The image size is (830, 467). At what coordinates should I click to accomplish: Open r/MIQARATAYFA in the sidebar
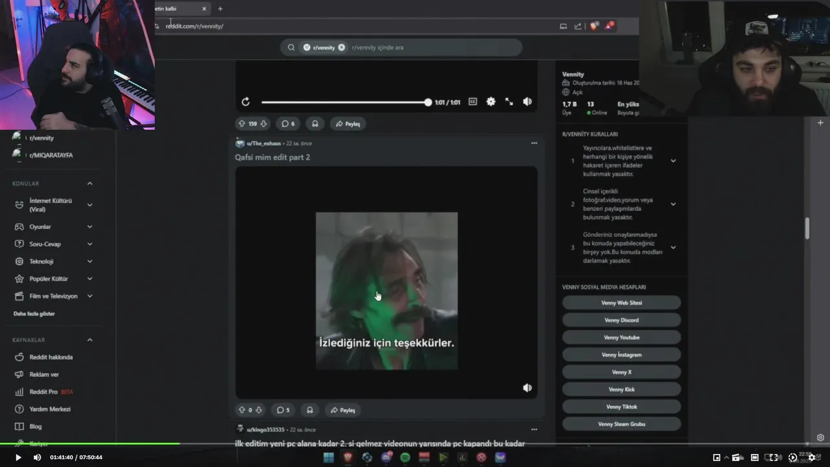tap(51, 155)
